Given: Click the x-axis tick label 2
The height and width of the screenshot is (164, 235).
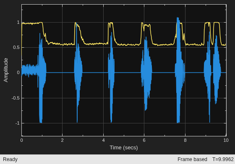Looking at the screenshot, I should tap(63, 140).
